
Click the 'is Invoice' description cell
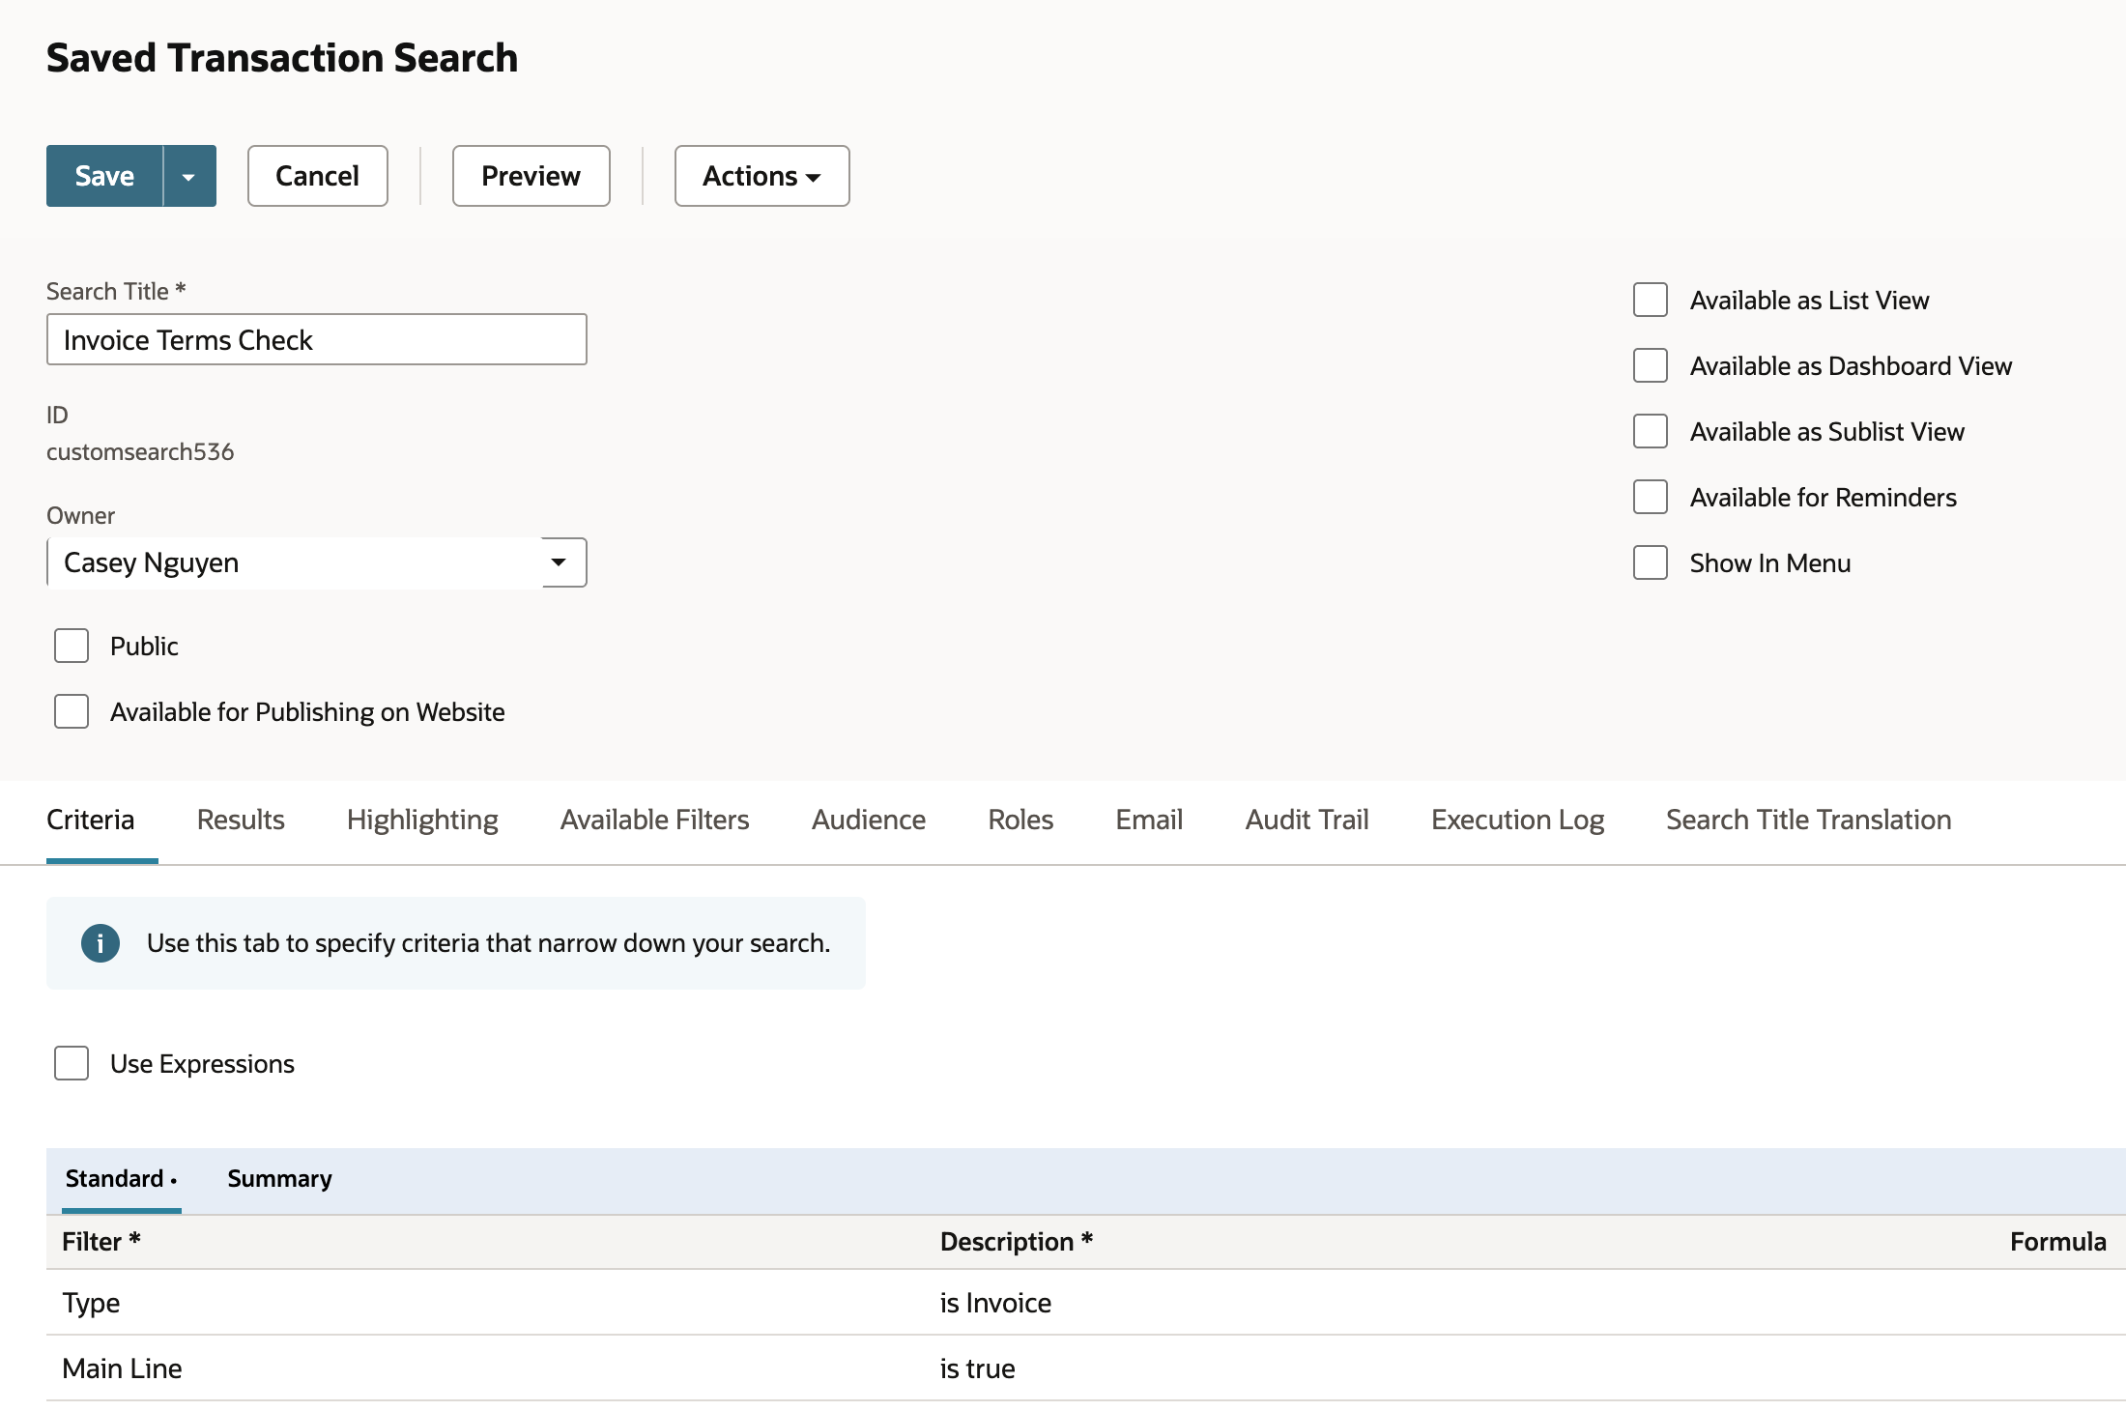[995, 1303]
